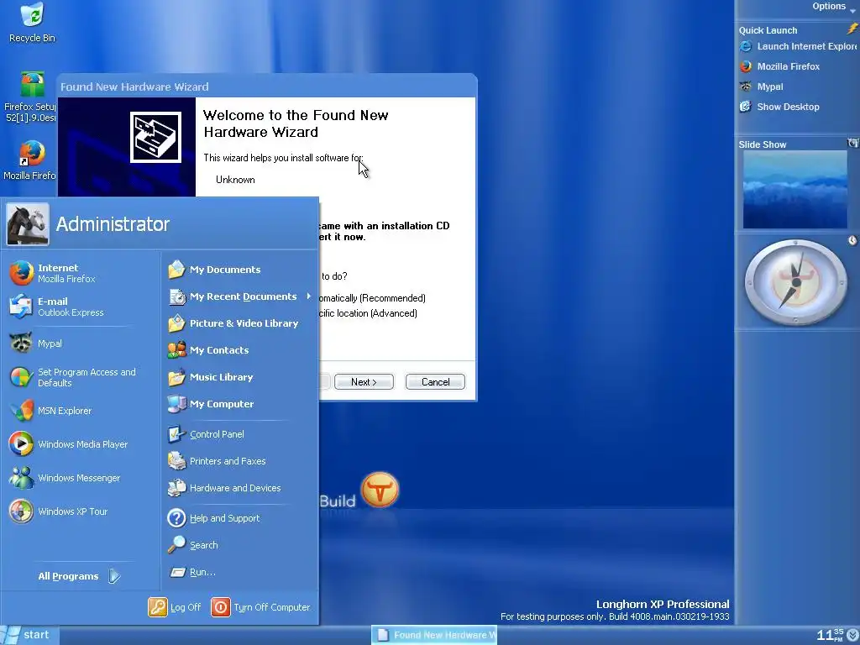Image resolution: width=860 pixels, height=645 pixels.
Task: Click Next in Hardware Wizard
Action: click(x=364, y=382)
